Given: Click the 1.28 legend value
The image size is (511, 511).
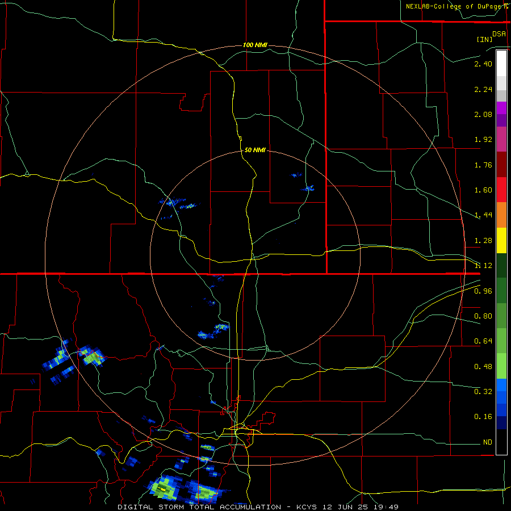Looking at the screenshot, I should tap(483, 241).
